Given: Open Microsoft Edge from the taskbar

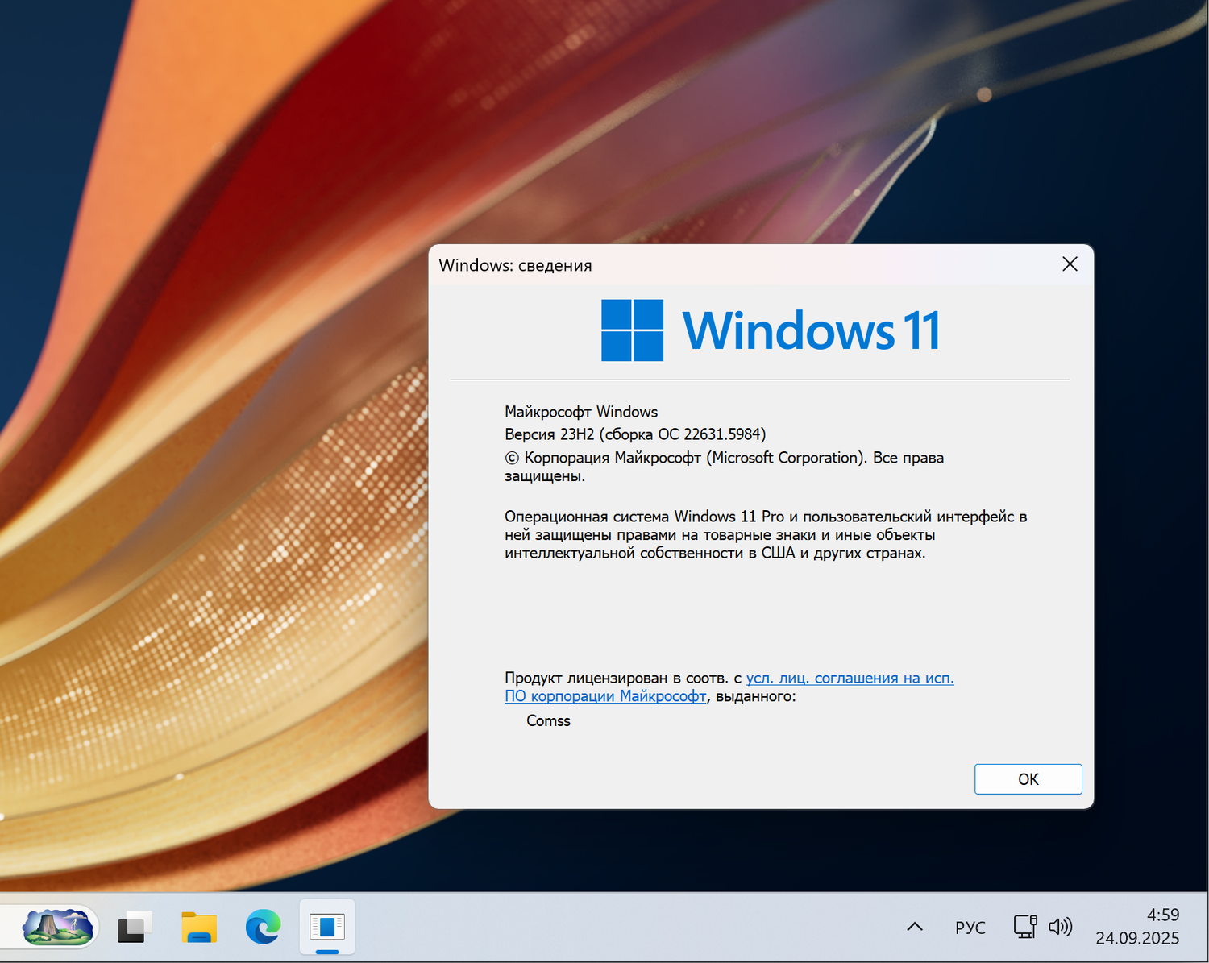Looking at the screenshot, I should [x=263, y=927].
